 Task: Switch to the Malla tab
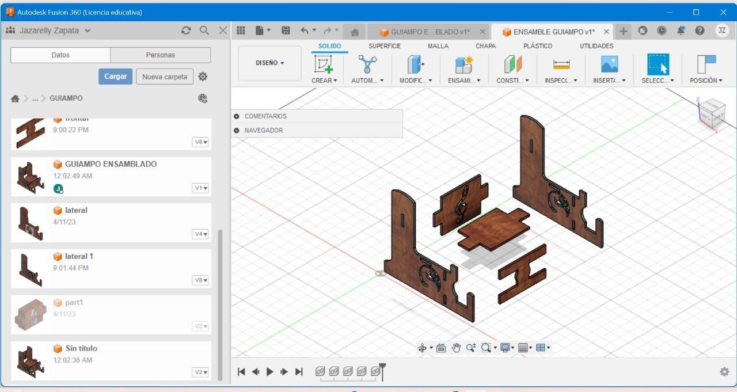(438, 46)
